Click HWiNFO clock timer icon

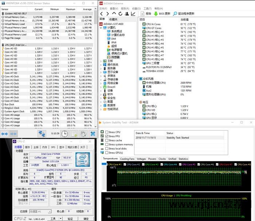[x=64, y=134]
